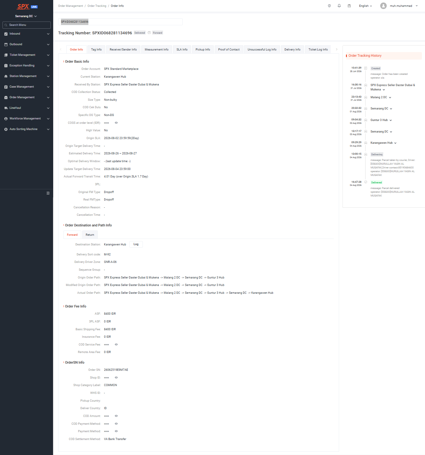Reveal the COD Payment Method

(x=116, y=424)
